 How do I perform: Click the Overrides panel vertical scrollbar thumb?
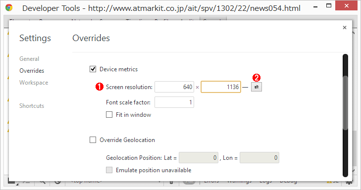click(x=345, y=103)
